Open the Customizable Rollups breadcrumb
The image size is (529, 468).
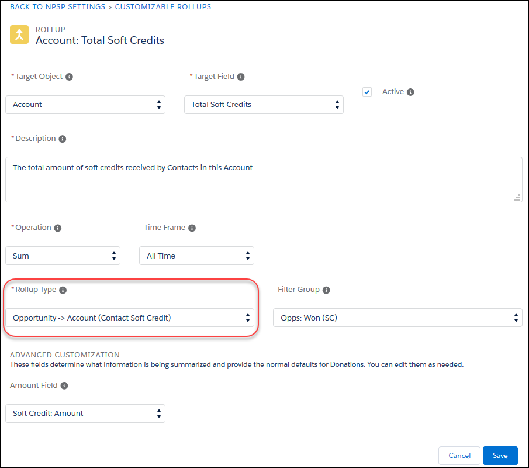163,6
